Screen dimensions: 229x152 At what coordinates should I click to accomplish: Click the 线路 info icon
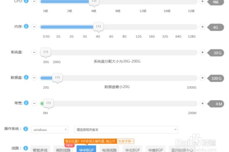click(26, 148)
